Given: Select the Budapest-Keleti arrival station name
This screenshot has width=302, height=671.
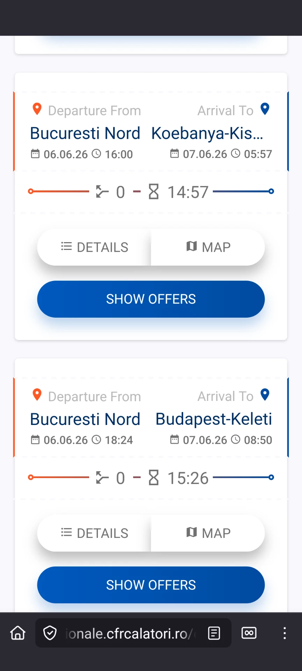Looking at the screenshot, I should point(214,419).
